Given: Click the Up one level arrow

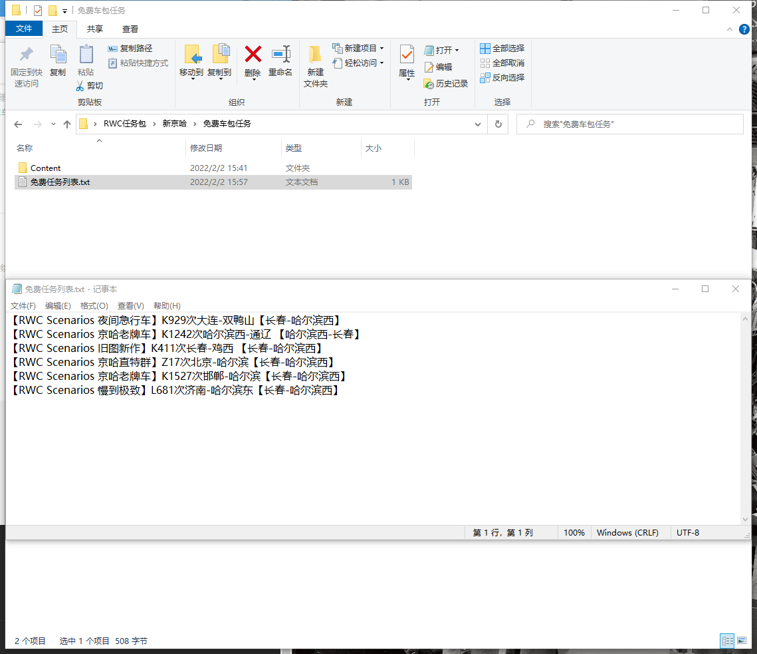Looking at the screenshot, I should [x=67, y=124].
